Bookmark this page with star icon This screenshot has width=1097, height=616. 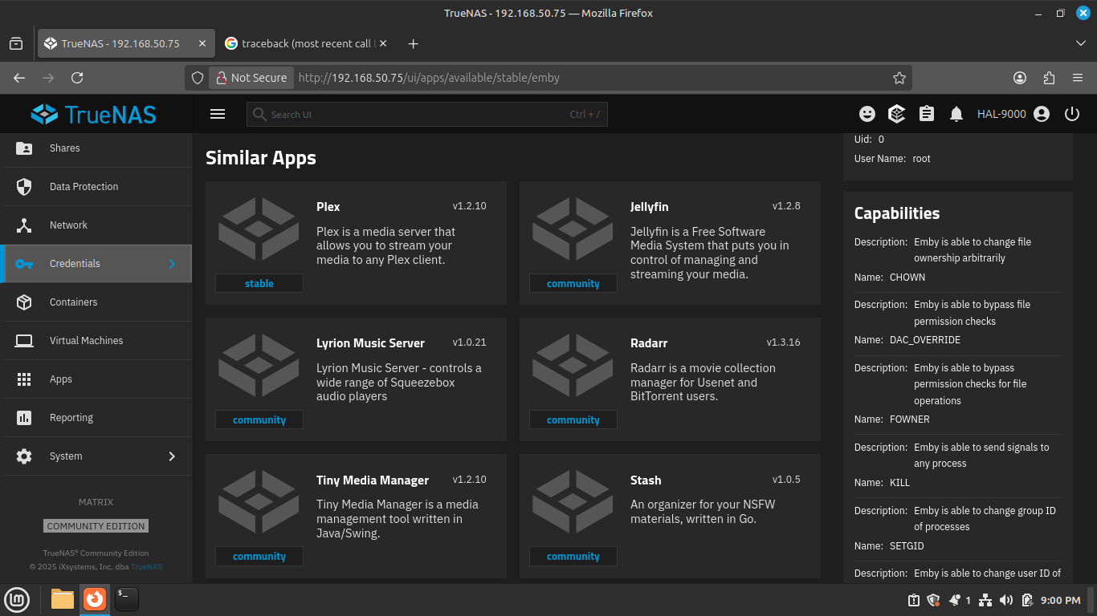pos(899,78)
